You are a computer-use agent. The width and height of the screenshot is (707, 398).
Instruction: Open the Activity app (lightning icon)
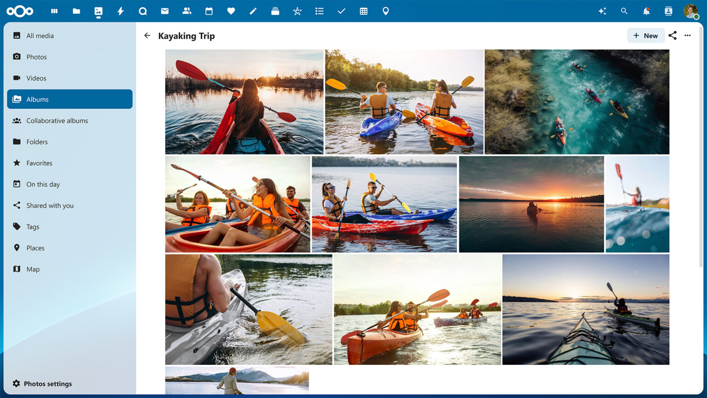120,11
